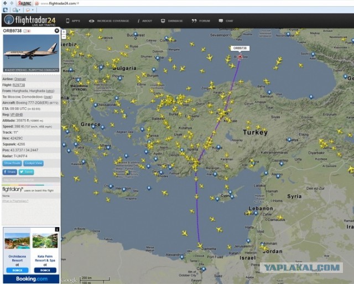Open the What is Flightdiary link
The width and height of the screenshot is (354, 284).
(15, 201)
